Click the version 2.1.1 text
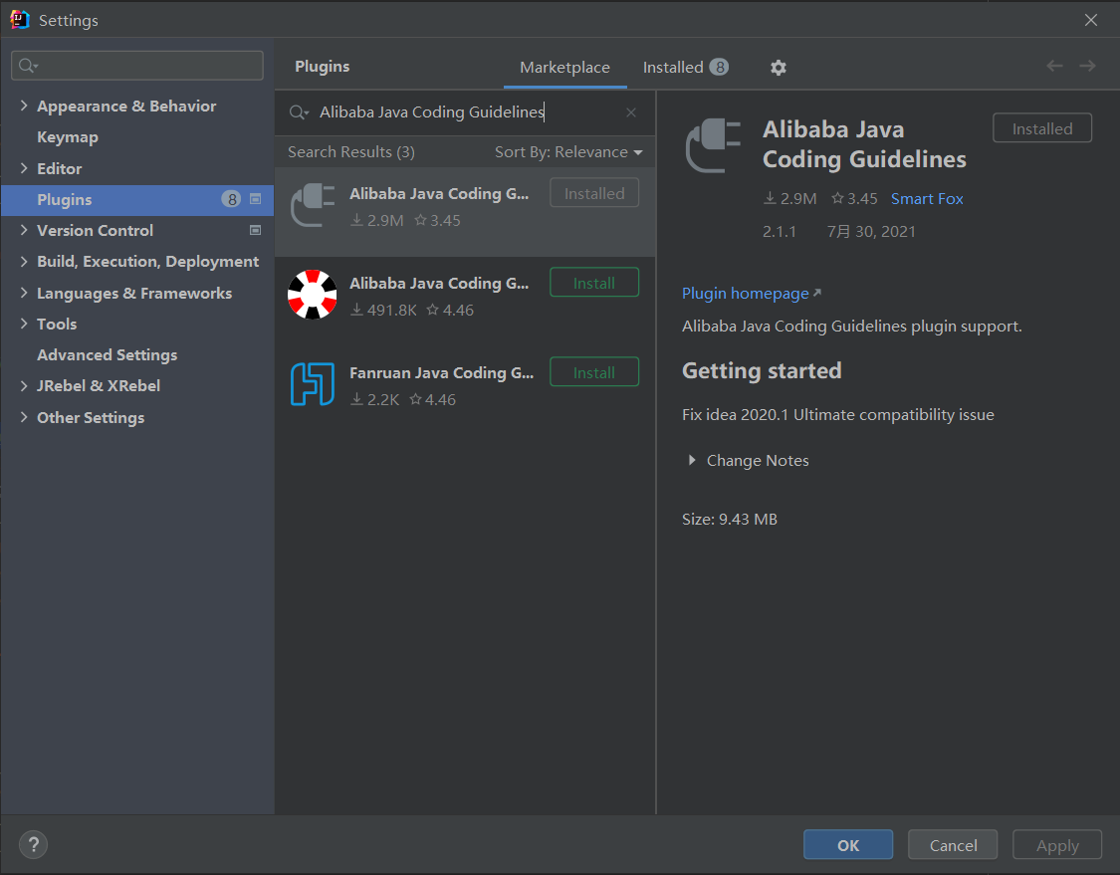The image size is (1120, 875). [x=780, y=231]
